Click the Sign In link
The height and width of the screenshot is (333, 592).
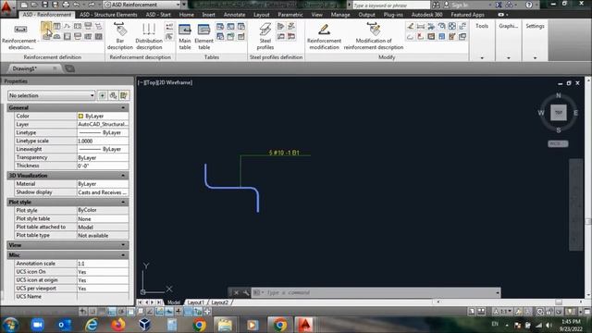click(460, 5)
